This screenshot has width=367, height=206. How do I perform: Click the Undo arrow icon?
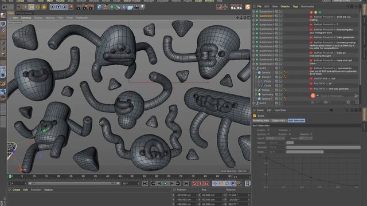[x=5, y=7]
